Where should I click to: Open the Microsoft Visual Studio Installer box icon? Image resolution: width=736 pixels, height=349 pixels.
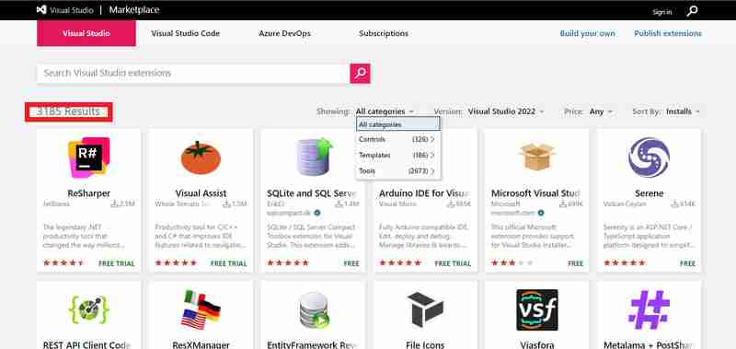coord(537,157)
